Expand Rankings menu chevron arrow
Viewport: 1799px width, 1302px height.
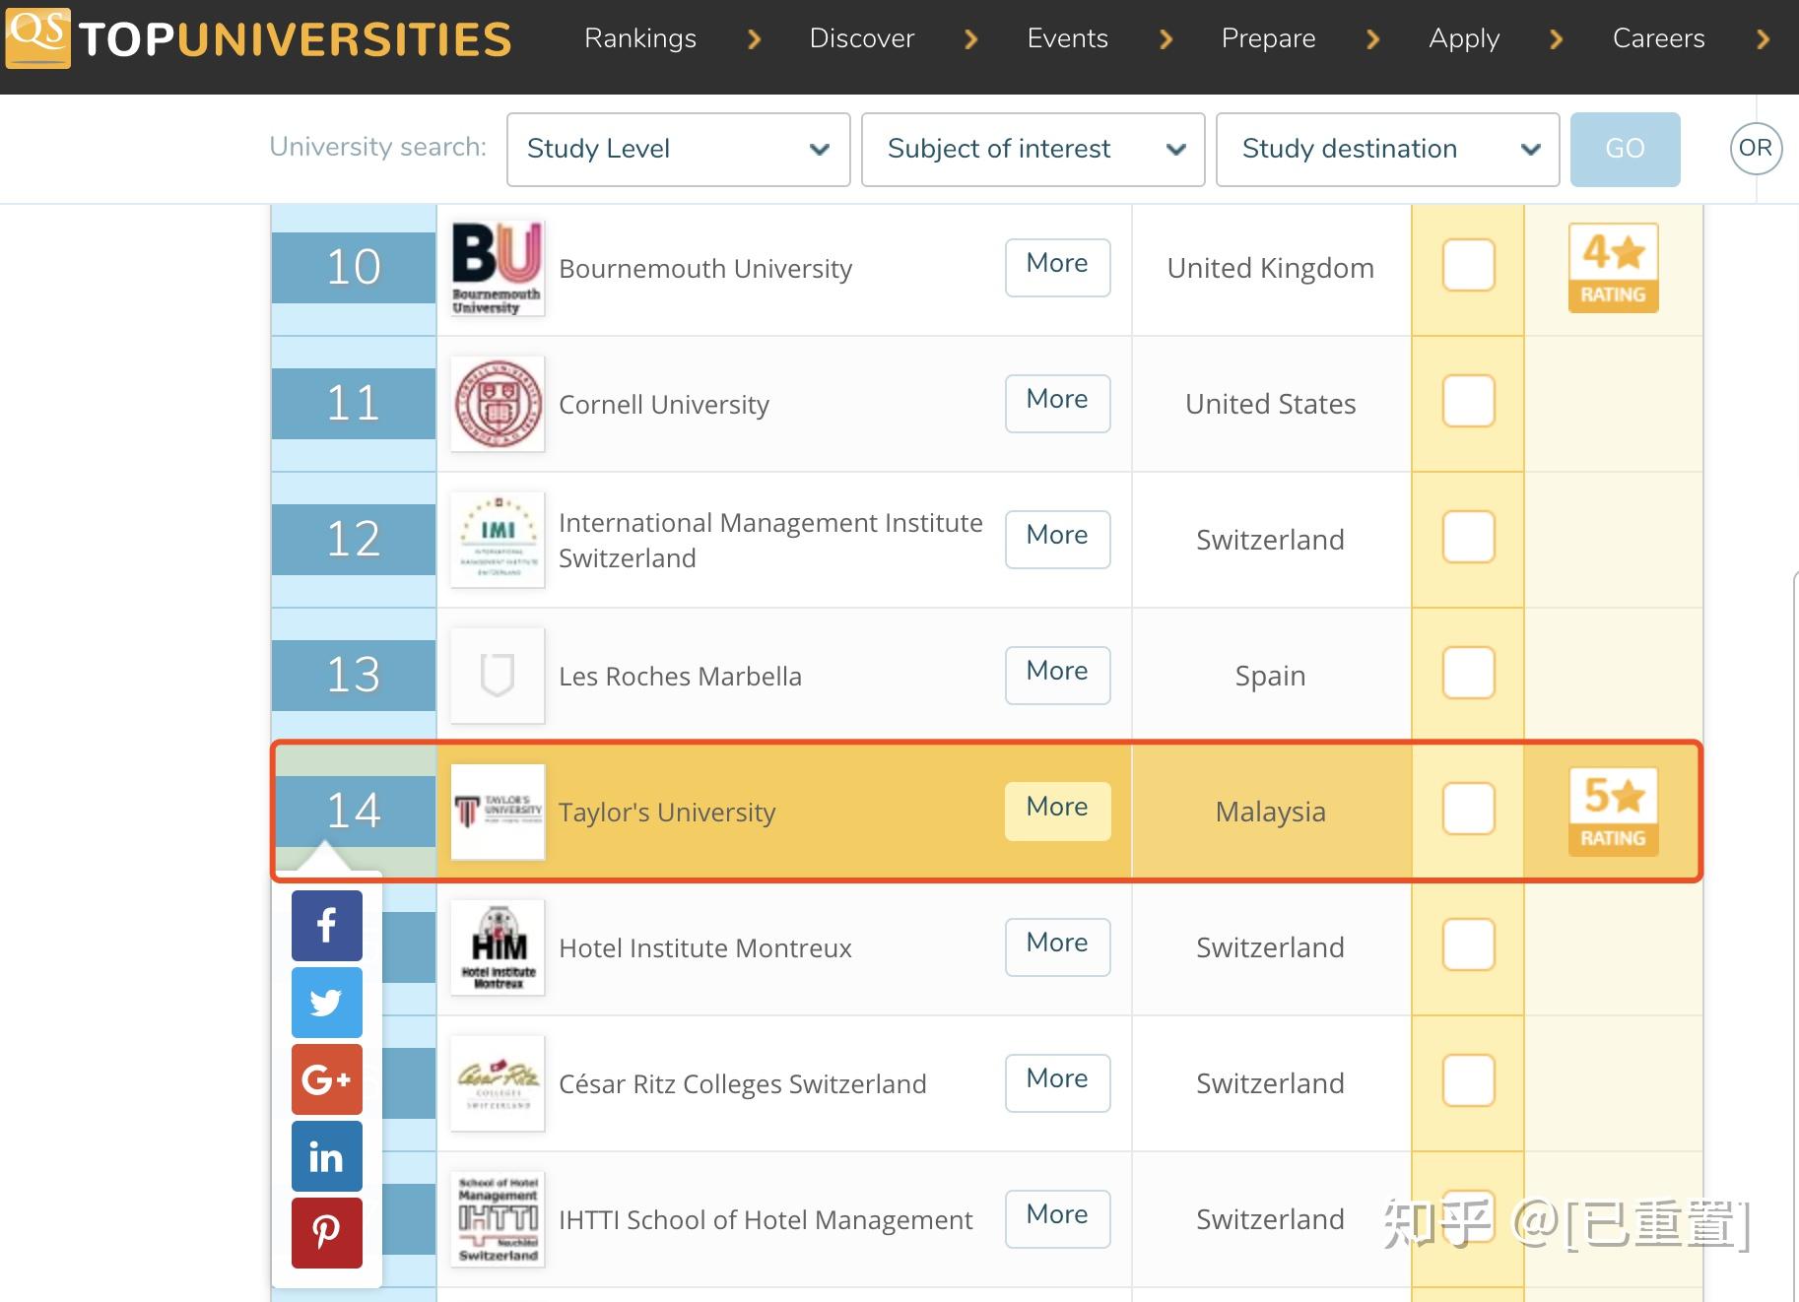click(755, 39)
